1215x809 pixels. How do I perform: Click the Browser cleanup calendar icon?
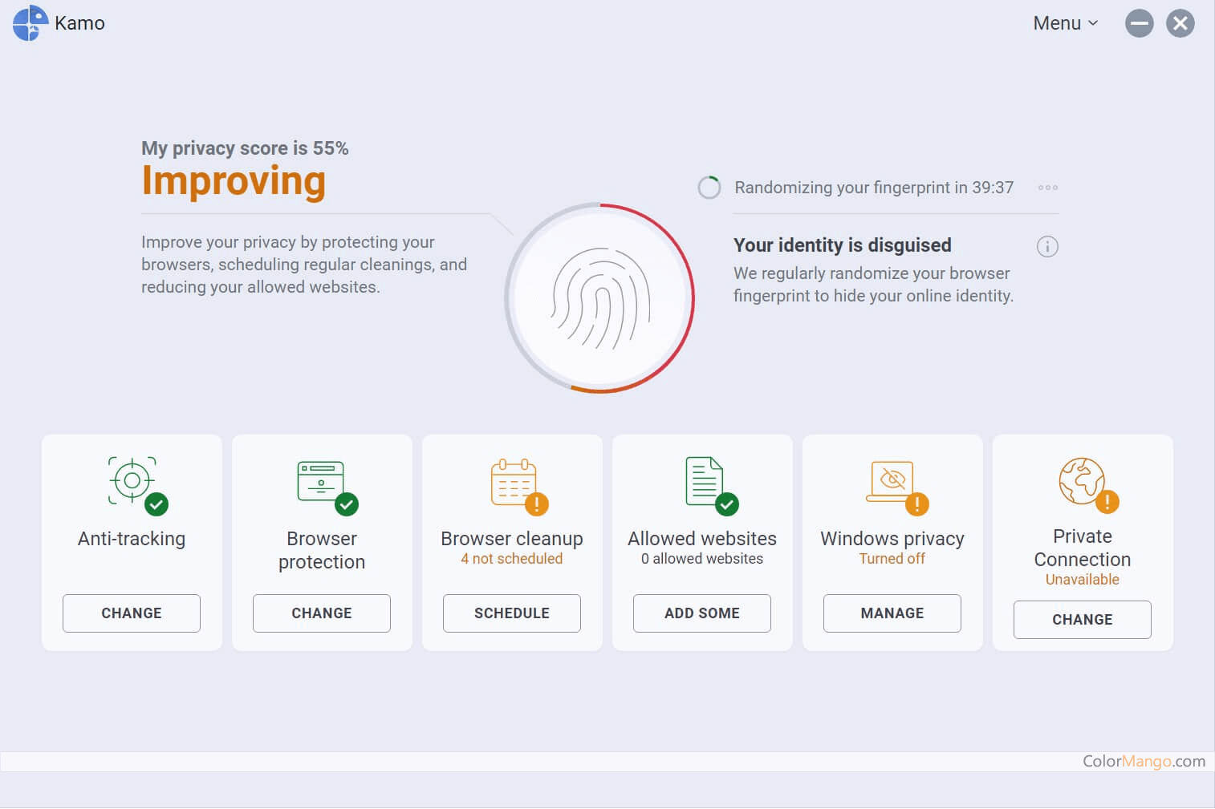513,483
